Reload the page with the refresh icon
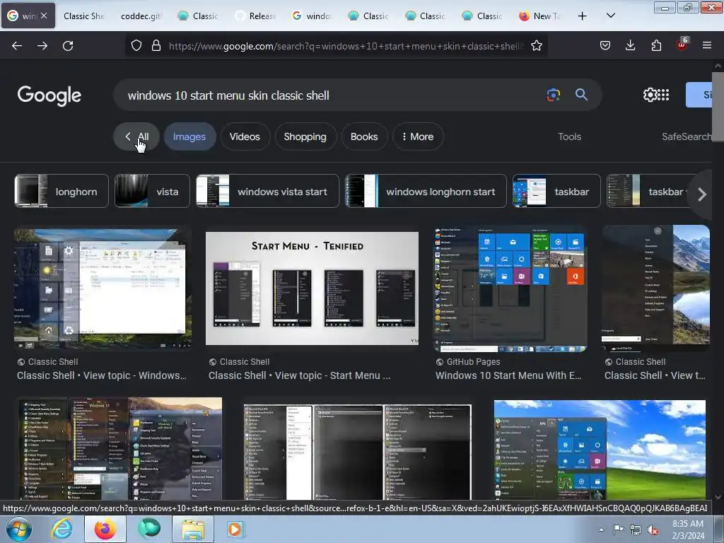 click(68, 46)
